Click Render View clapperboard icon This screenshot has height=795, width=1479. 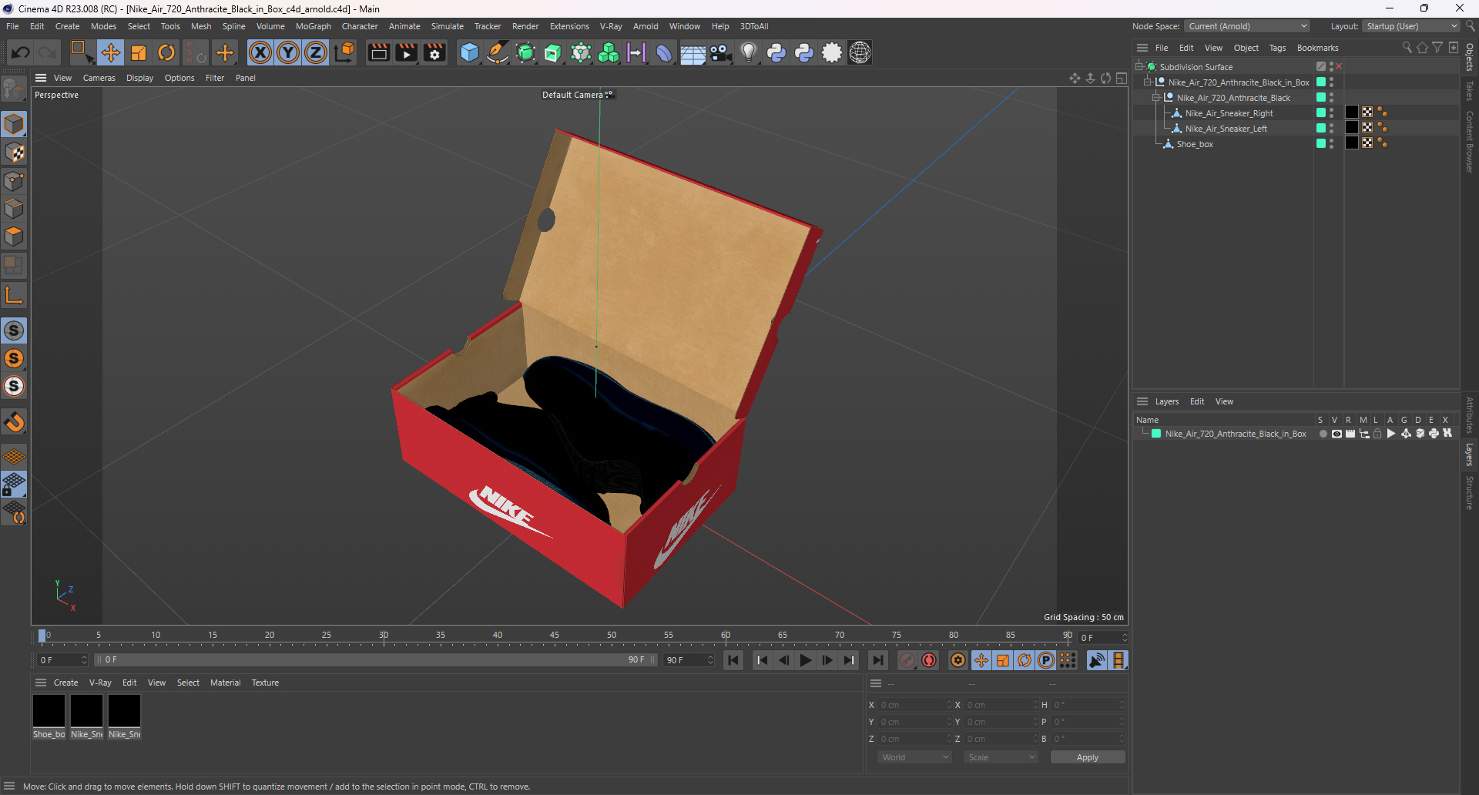pyautogui.click(x=378, y=52)
